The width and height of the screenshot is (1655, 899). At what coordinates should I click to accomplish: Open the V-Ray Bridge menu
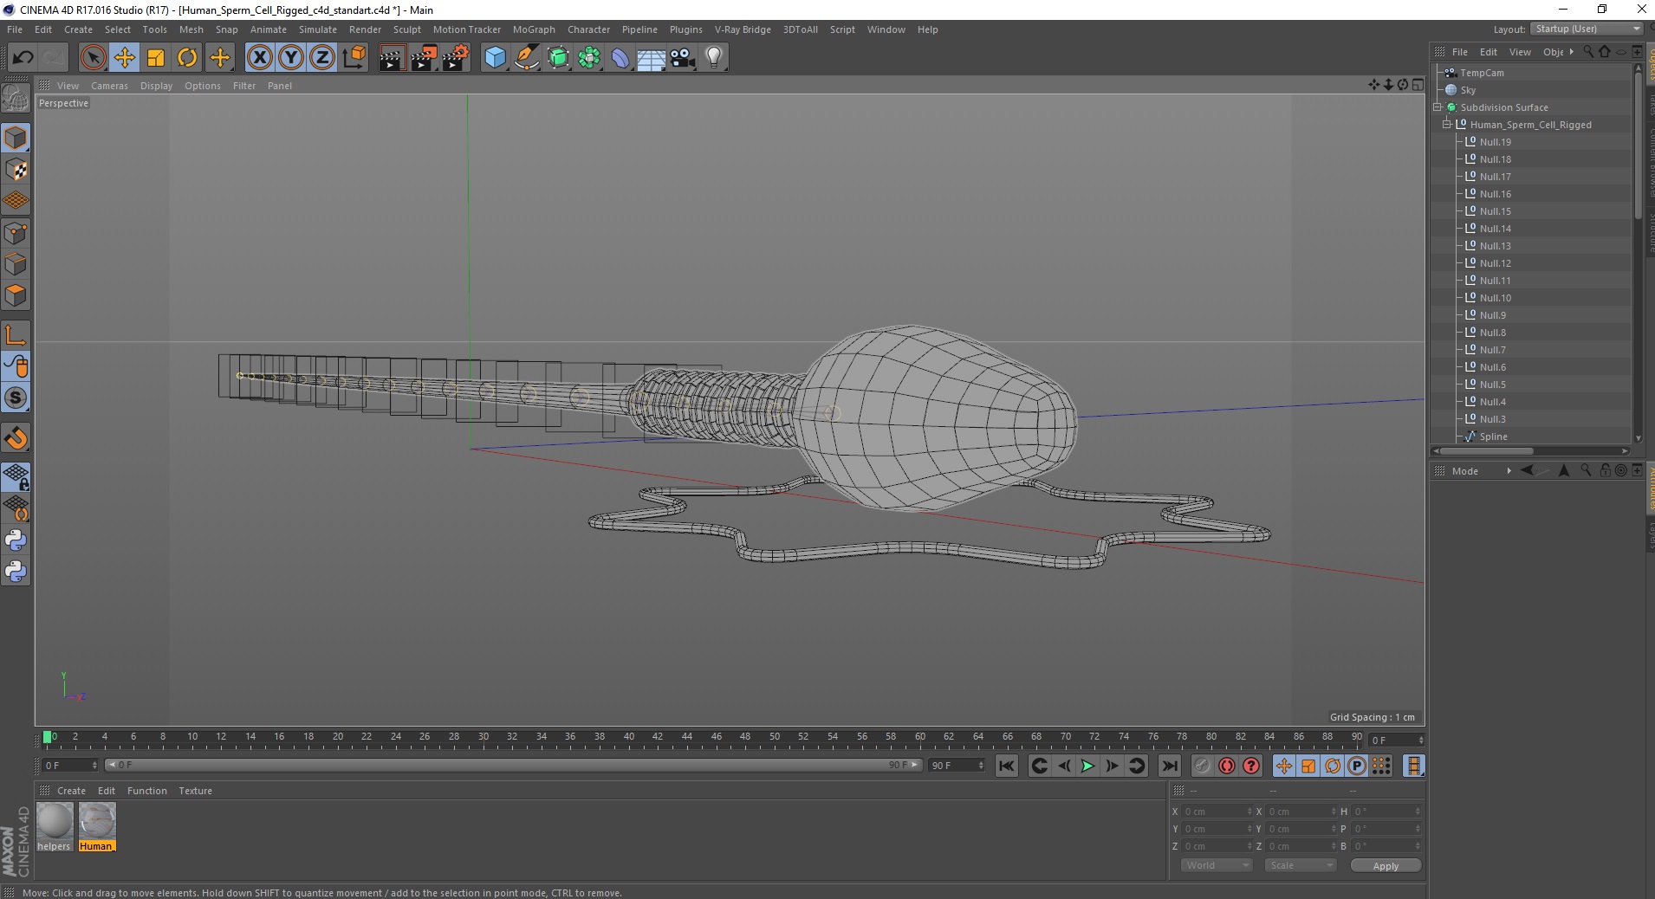(743, 29)
